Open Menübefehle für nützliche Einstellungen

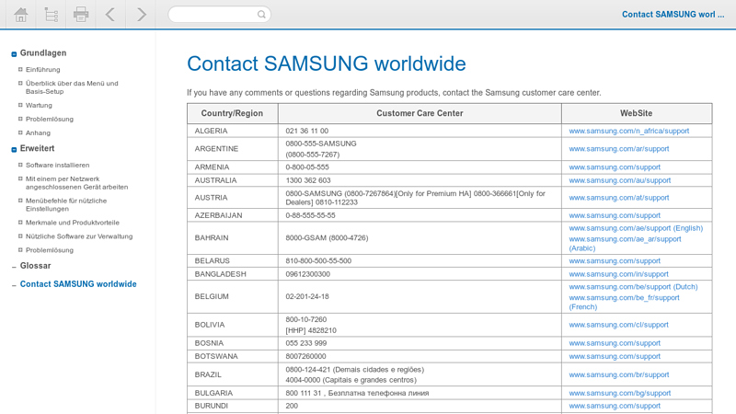coord(66,204)
